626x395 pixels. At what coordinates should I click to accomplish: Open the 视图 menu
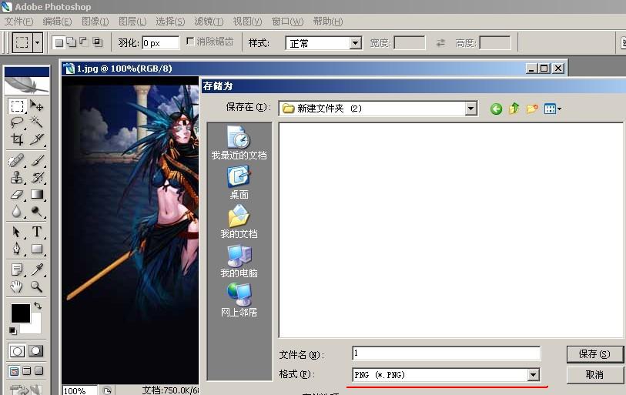point(247,21)
